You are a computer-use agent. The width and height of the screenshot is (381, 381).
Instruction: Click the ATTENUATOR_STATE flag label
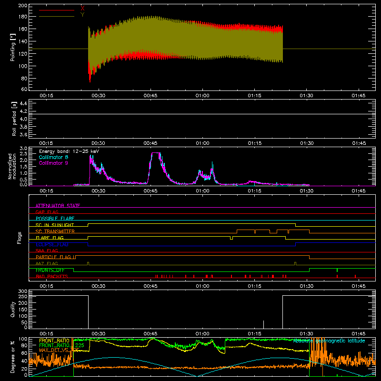tap(58, 206)
